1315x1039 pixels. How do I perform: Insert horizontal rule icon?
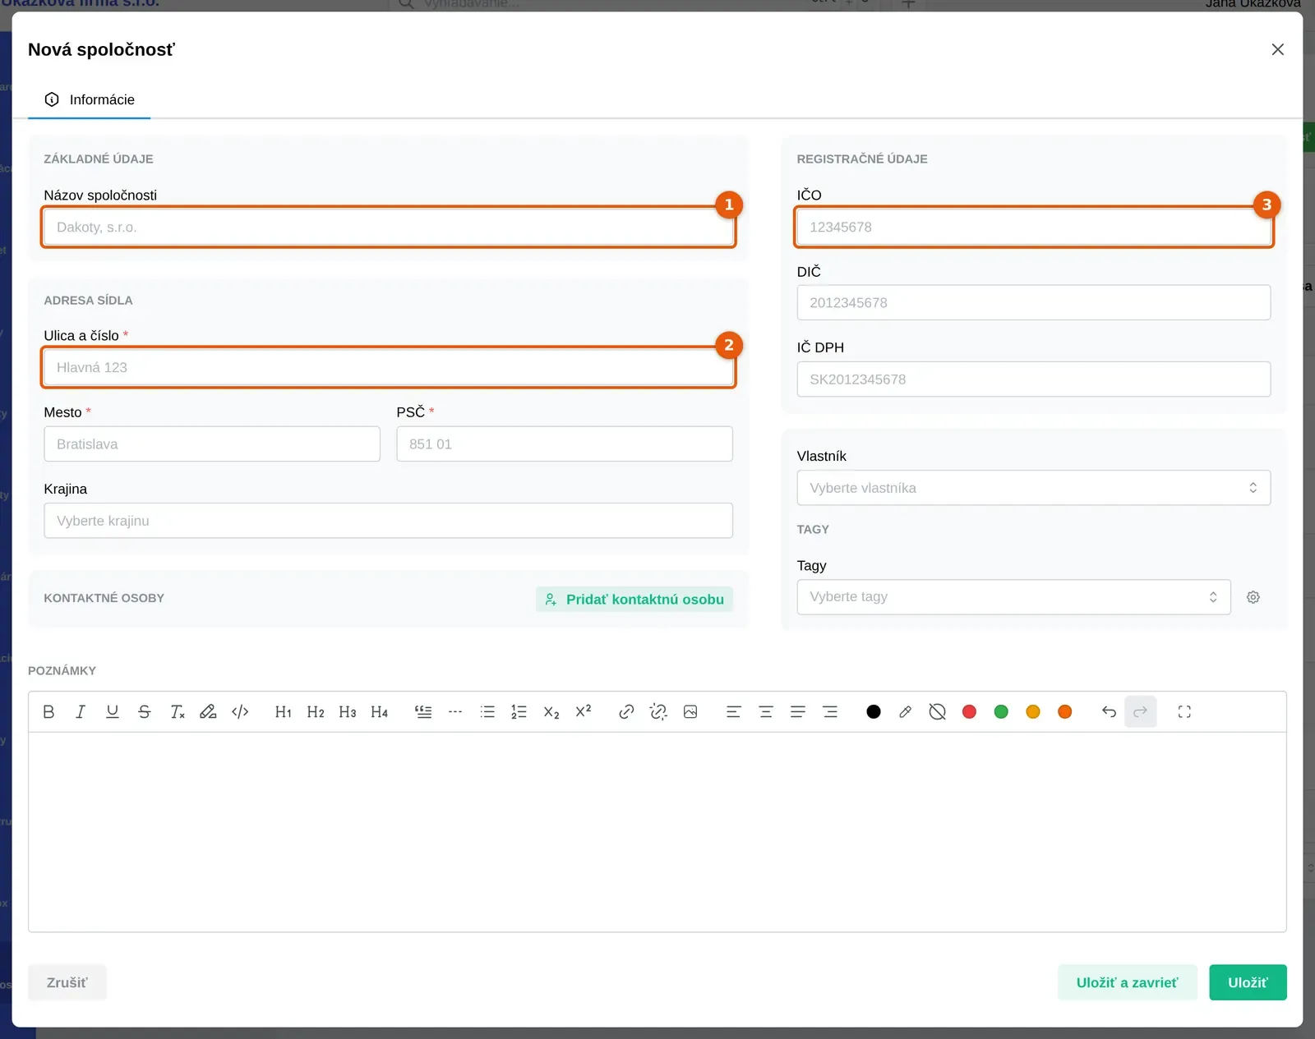tap(455, 712)
